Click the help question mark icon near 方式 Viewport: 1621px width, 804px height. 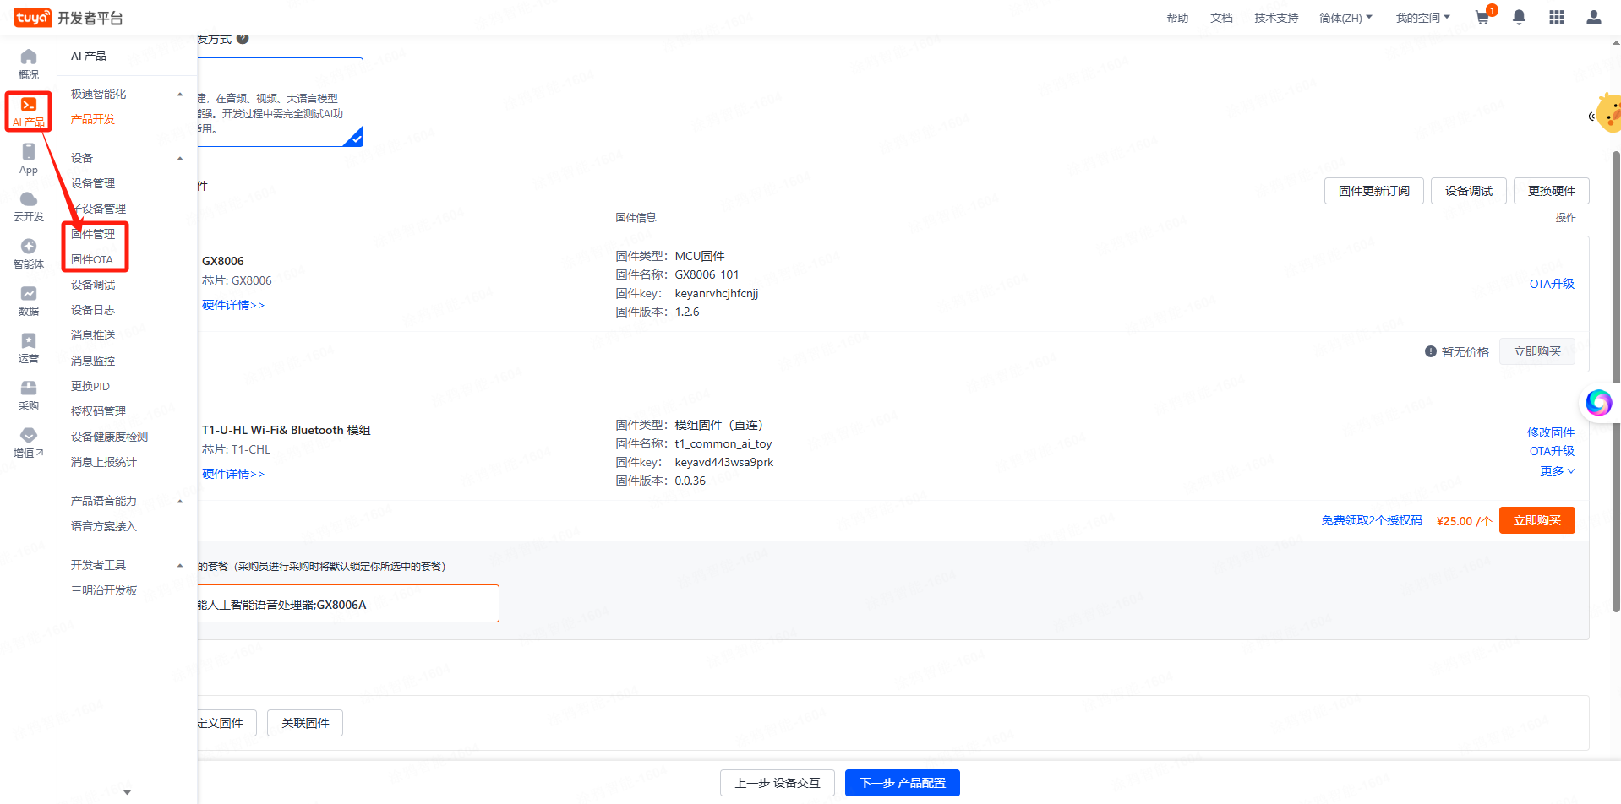click(x=243, y=39)
